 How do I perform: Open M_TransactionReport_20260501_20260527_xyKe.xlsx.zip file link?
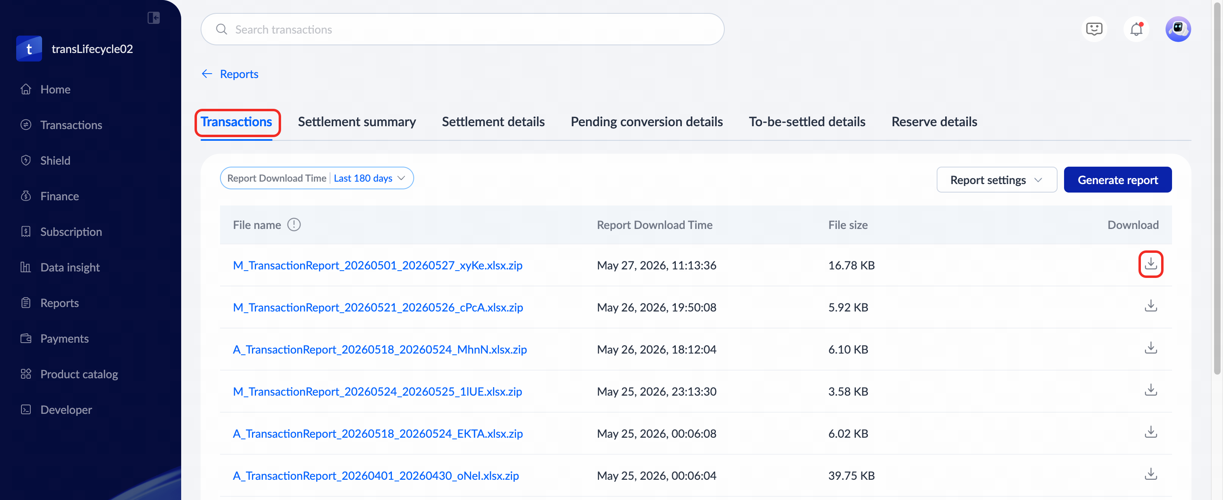(377, 265)
